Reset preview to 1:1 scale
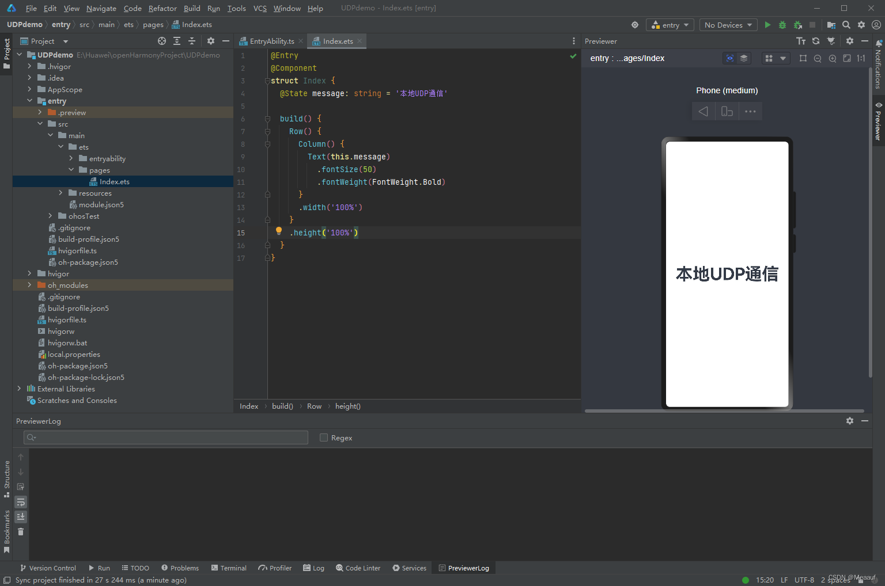Image resolution: width=885 pixels, height=586 pixels. (861, 58)
